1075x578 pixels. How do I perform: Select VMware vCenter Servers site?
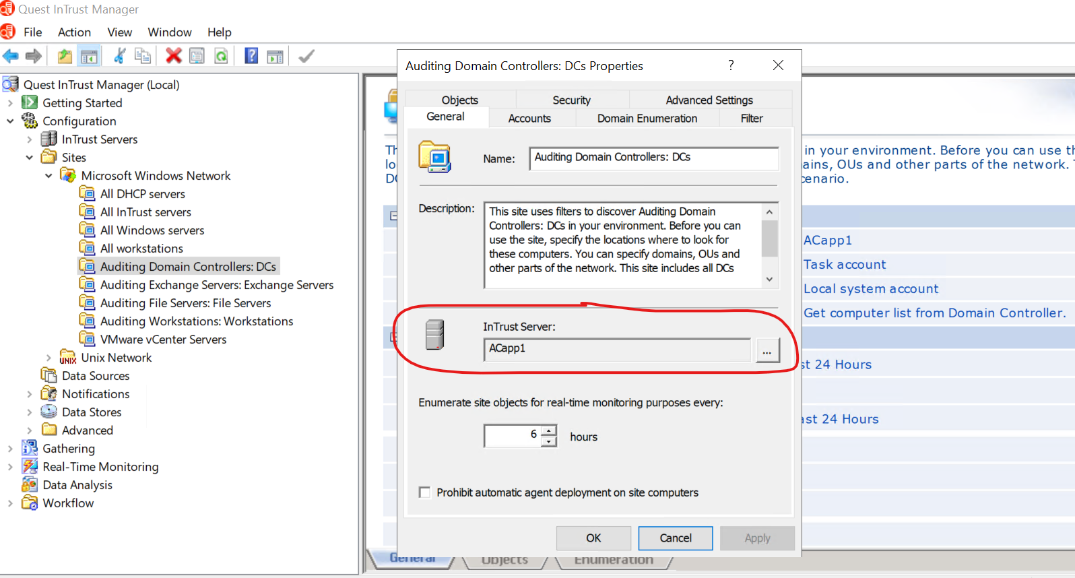pyautogui.click(x=163, y=340)
